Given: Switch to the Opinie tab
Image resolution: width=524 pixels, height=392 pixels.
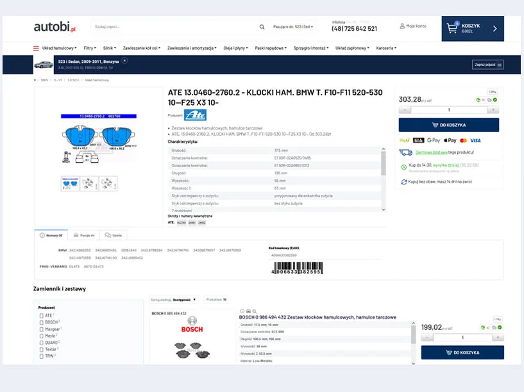Looking at the screenshot, I should pos(114,235).
